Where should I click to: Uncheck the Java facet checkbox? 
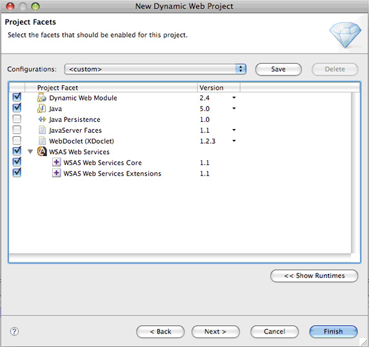click(17, 108)
